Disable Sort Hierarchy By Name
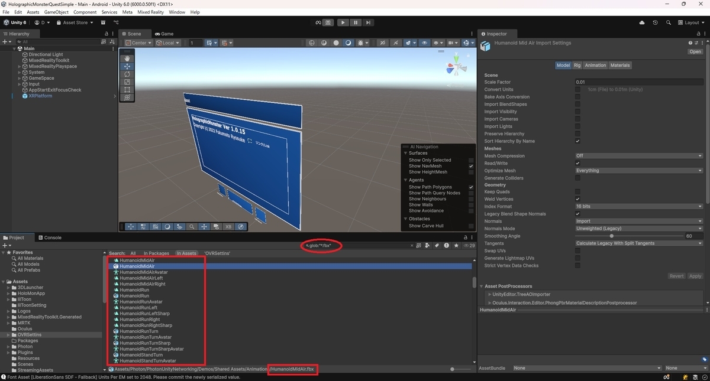Viewport: 710px width, 381px height. pos(577,141)
